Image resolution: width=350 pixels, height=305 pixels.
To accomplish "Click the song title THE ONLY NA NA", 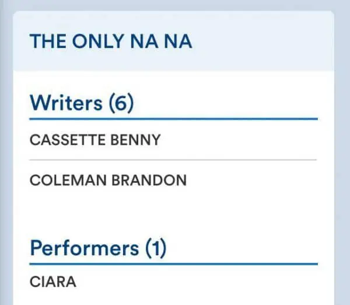I will 111,41.
